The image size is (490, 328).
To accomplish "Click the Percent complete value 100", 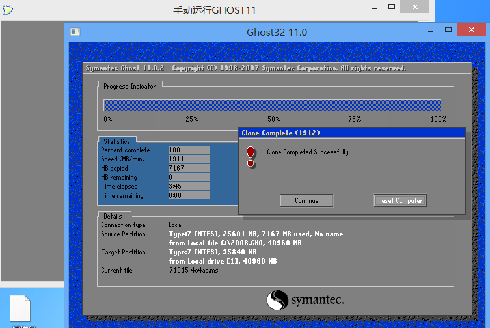I will point(189,150).
